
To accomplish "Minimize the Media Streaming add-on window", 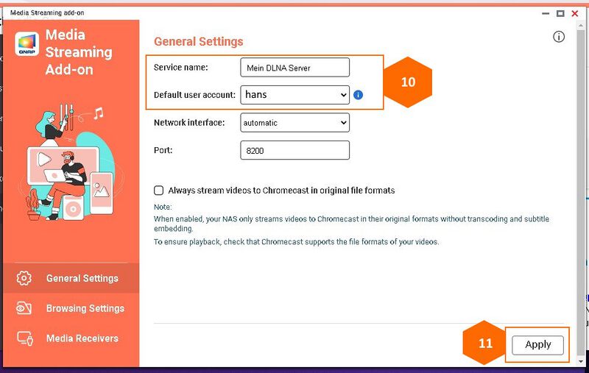I will point(546,13).
